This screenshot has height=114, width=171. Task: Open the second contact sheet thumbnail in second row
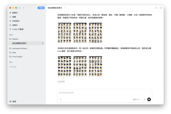click(80, 66)
